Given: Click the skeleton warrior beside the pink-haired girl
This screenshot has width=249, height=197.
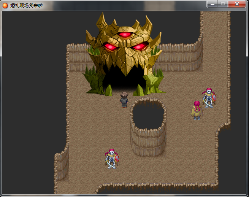Looking at the screenshot, I should pos(209,98).
